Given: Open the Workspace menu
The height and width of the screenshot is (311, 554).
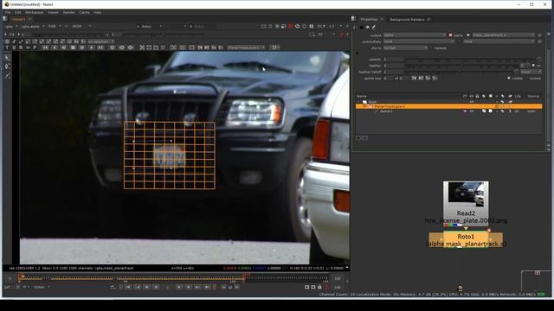Looking at the screenshot, I should [35, 12].
